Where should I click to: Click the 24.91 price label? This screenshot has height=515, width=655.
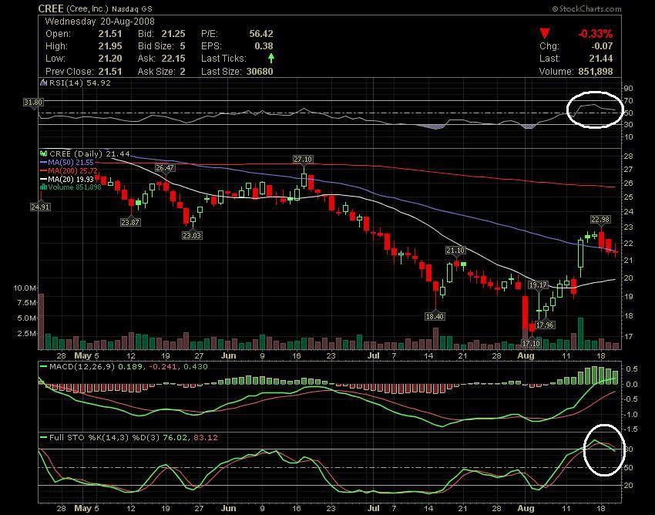(40, 207)
